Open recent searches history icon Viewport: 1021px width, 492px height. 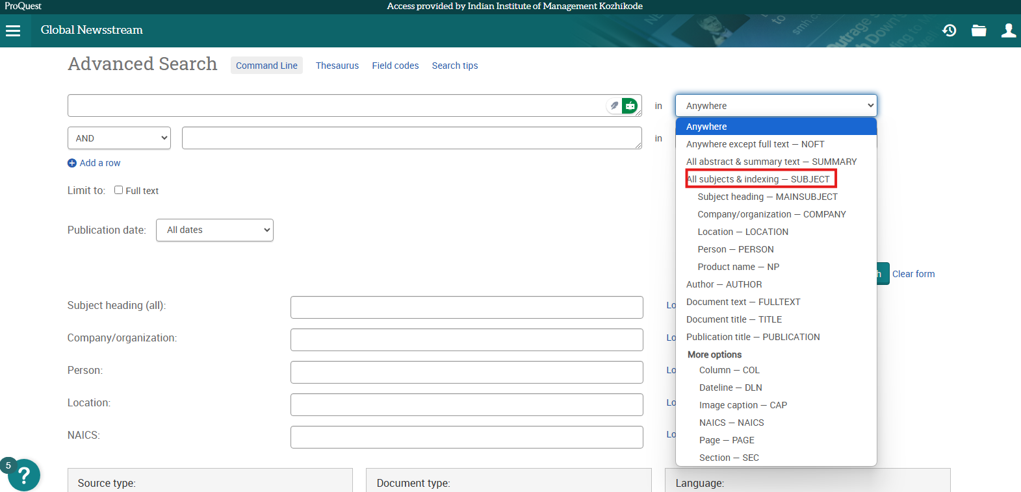pyautogui.click(x=949, y=31)
